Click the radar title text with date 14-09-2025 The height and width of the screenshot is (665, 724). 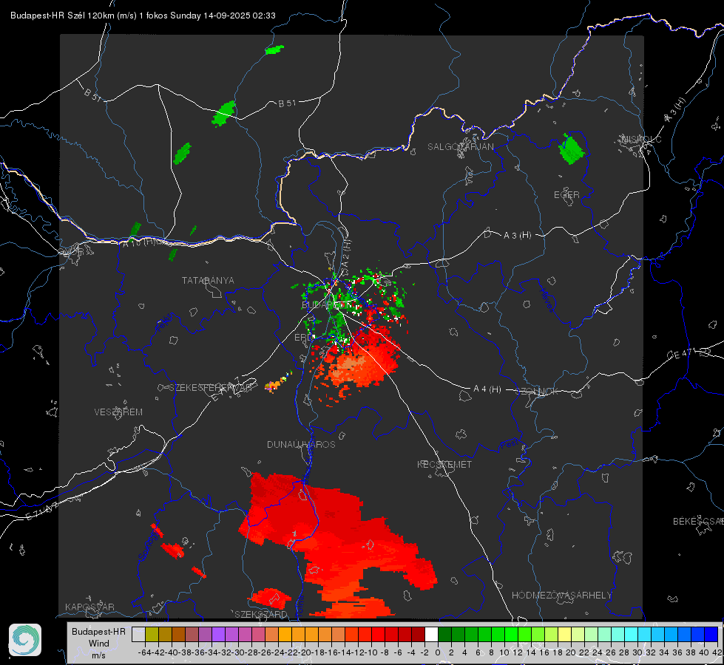tap(143, 16)
